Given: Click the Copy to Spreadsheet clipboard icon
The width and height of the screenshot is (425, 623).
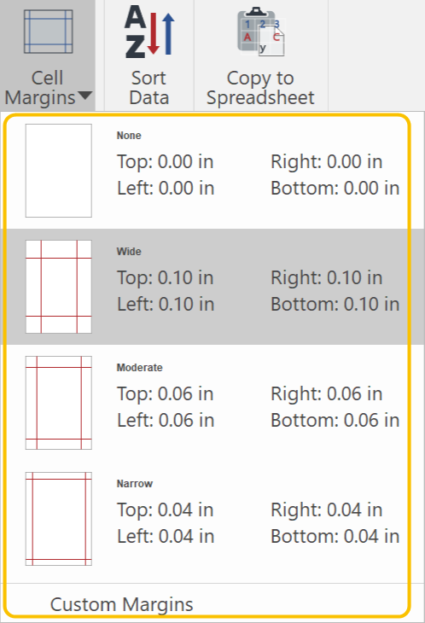Looking at the screenshot, I should pyautogui.click(x=261, y=32).
